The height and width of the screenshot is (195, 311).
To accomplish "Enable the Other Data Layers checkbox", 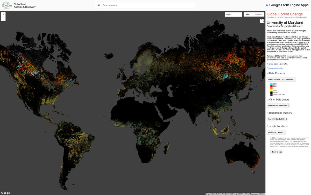I will [267, 100].
